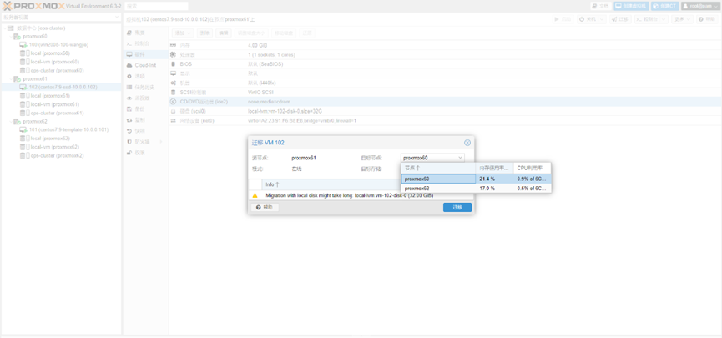Open the Hardware tab with monitor icon
This screenshot has height=338, width=722.
point(145,54)
